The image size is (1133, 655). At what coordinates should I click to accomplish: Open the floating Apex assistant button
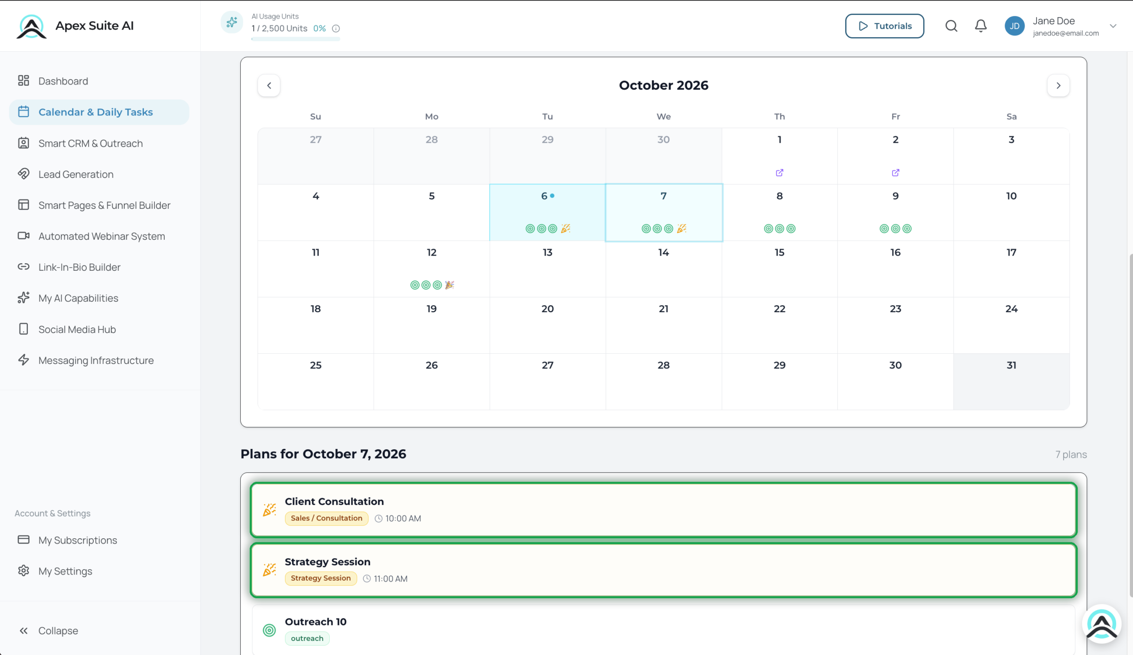coord(1101,624)
